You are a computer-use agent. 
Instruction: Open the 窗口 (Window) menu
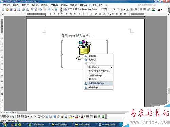click(x=74, y=5)
